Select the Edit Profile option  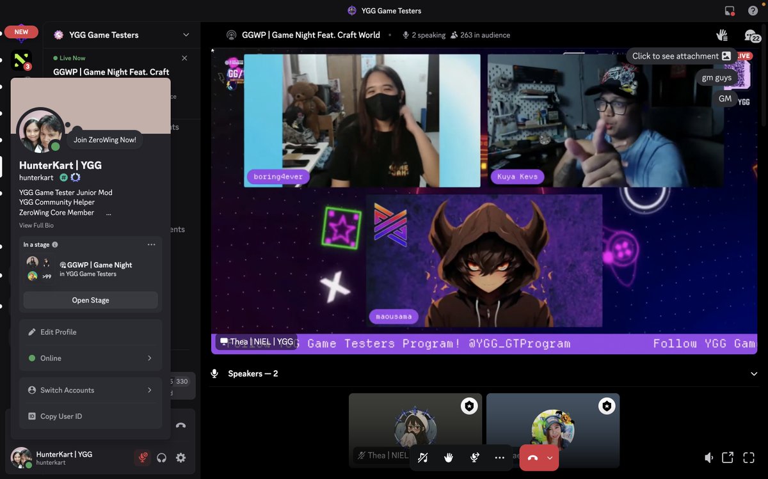coord(90,332)
